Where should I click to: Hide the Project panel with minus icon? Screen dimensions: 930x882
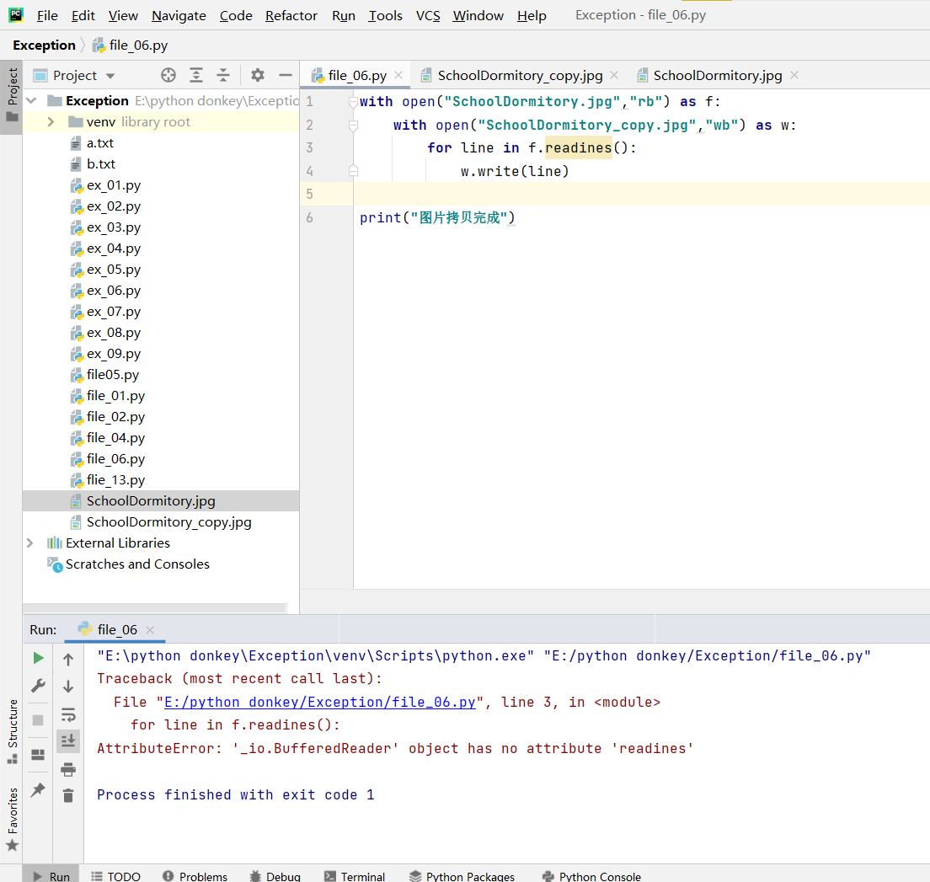(286, 75)
